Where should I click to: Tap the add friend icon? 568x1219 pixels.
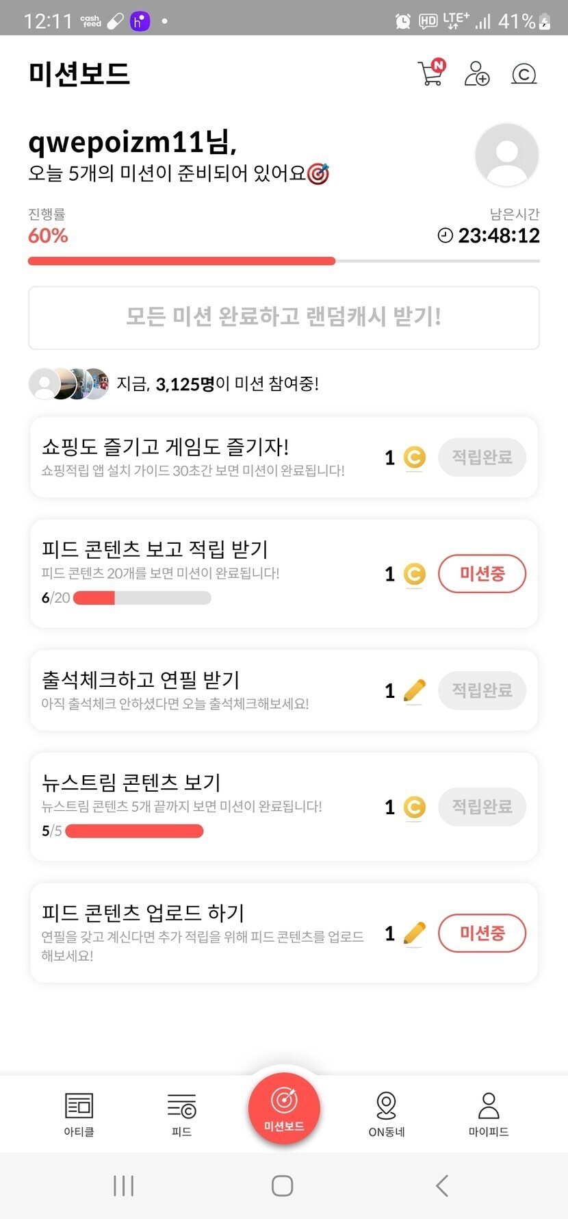477,73
